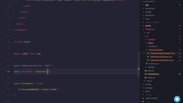This screenshot has width=183, height=103.
Task: Click the script setup opening tag
Action: click(22, 42)
